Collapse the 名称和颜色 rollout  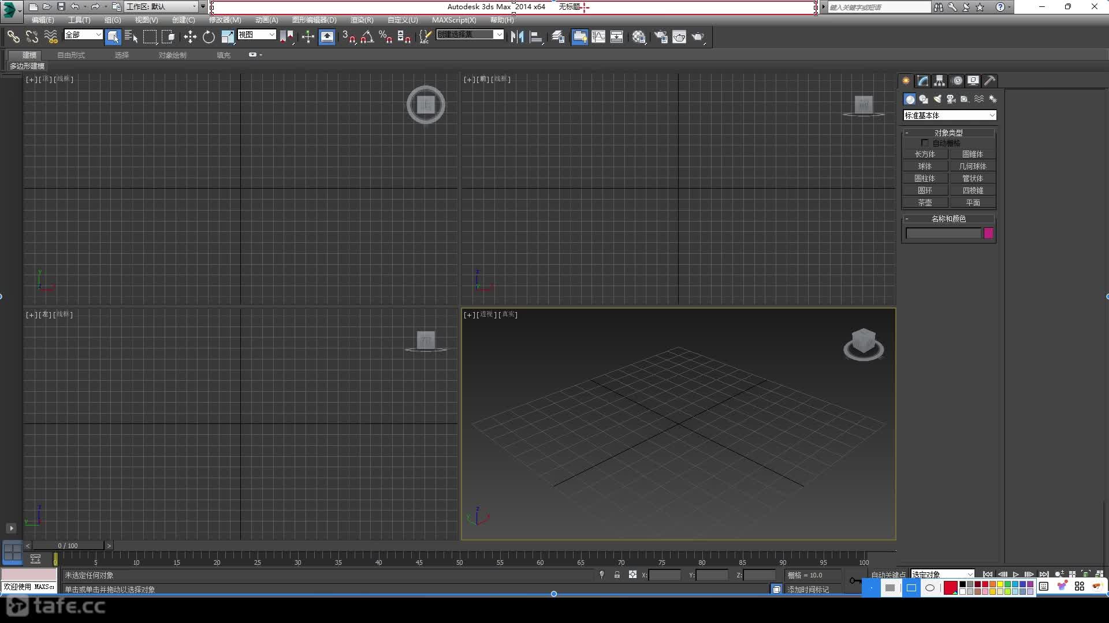(948, 219)
